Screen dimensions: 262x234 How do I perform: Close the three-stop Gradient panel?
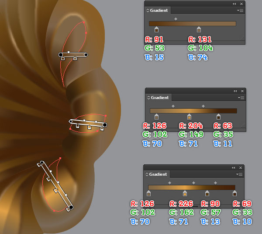click(242, 91)
